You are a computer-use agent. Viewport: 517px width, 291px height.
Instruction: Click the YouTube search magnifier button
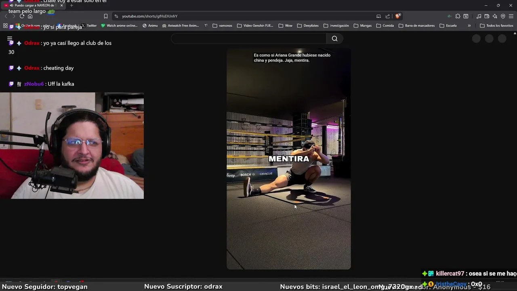[x=334, y=38]
